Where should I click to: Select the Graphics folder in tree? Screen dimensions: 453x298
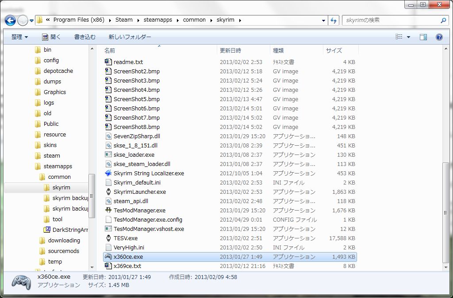[x=50, y=92]
